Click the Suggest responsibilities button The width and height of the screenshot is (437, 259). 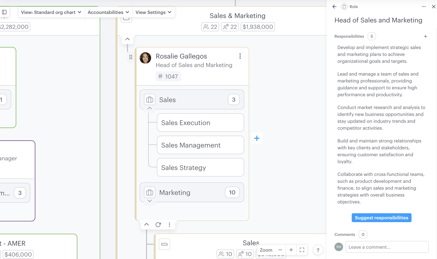[381, 218]
